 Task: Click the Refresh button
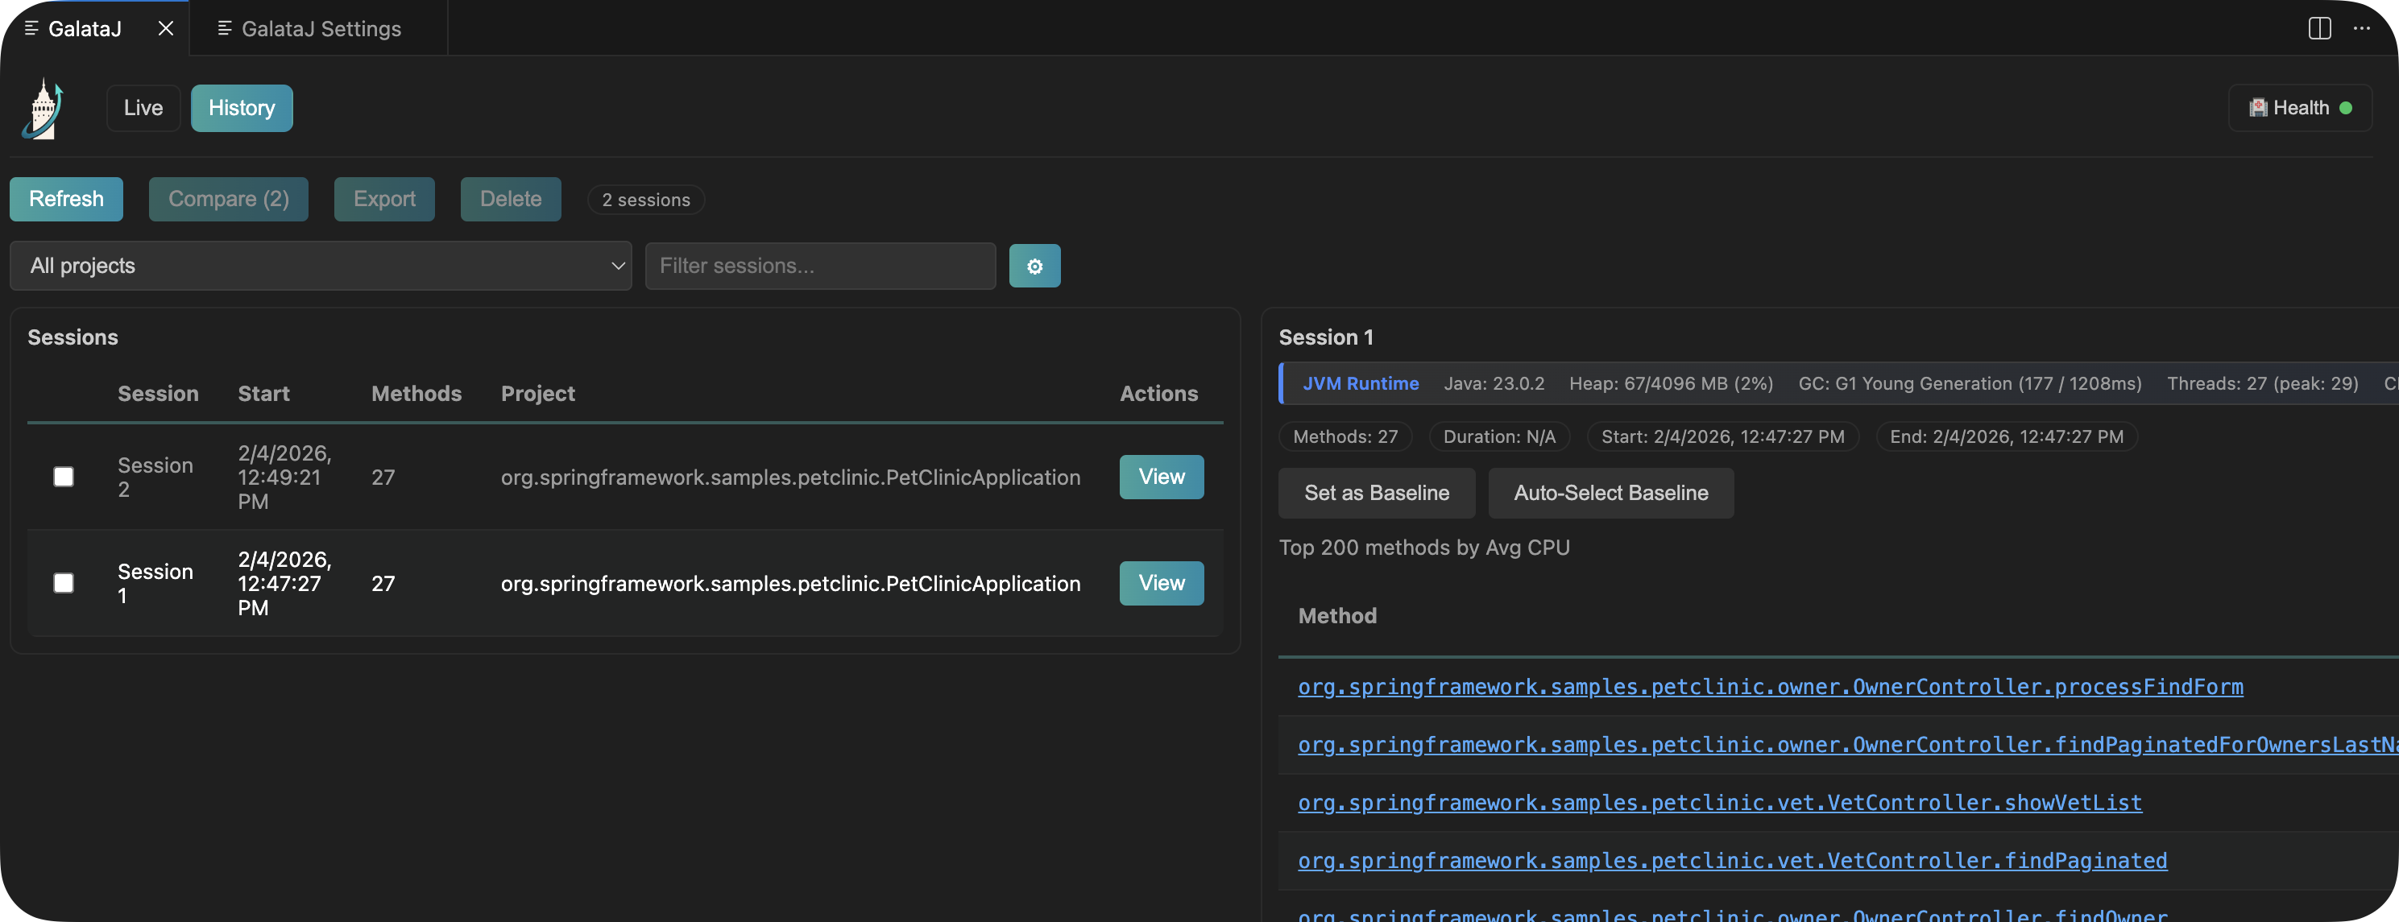click(x=66, y=200)
